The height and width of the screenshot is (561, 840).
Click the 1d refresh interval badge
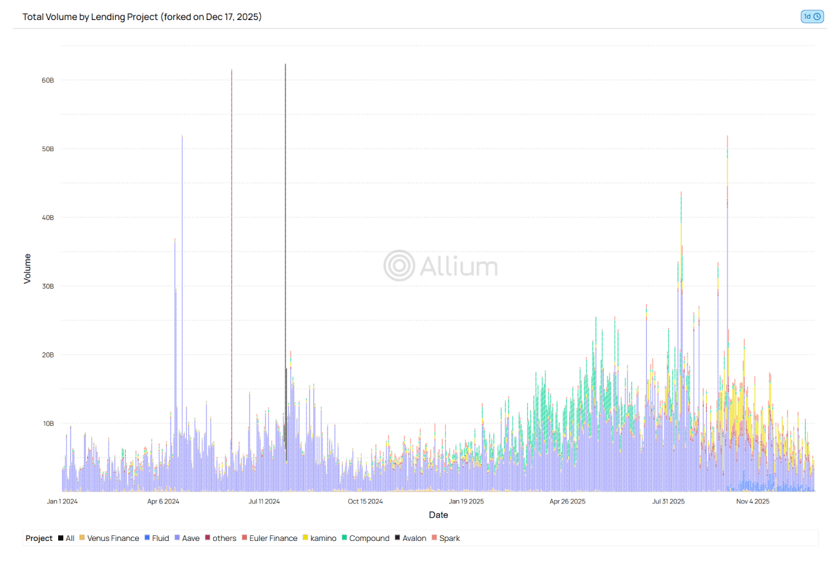pos(812,17)
